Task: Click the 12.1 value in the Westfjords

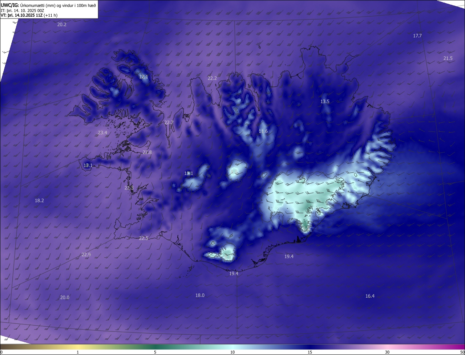Action: click(143, 77)
